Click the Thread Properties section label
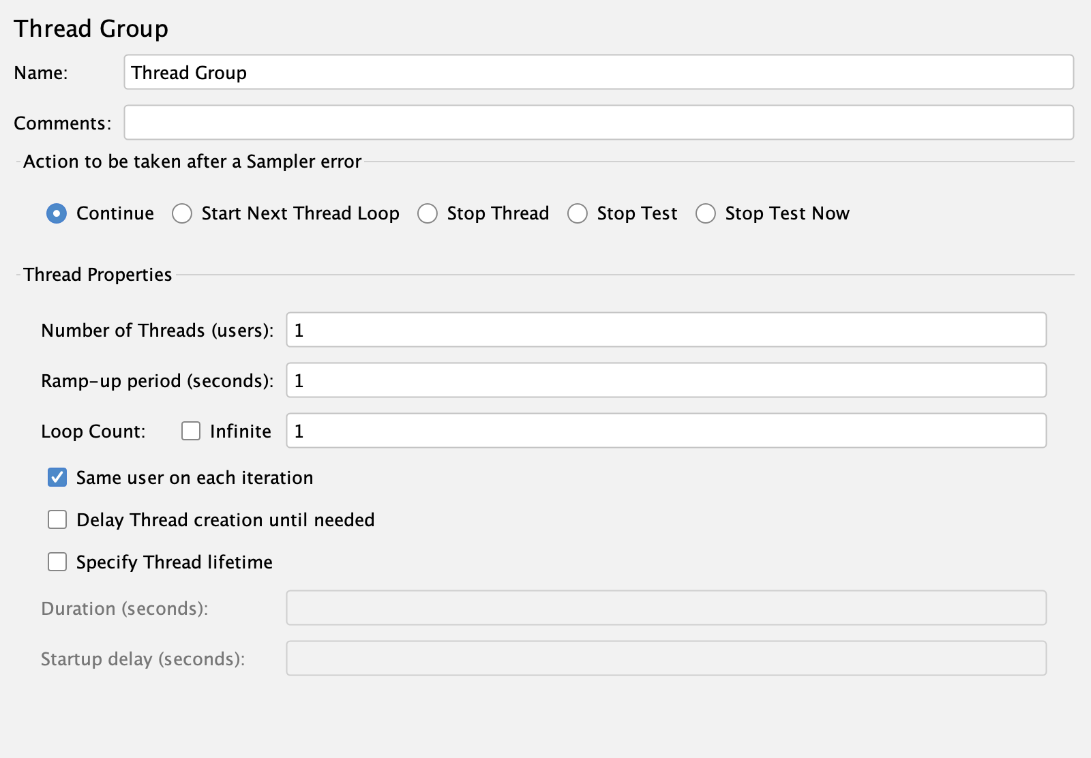The height and width of the screenshot is (758, 1091). [x=98, y=274]
